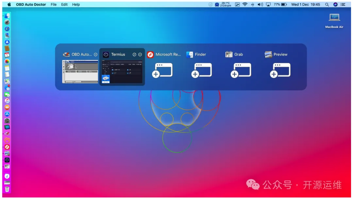Open the Trash in the Dock
The height and width of the screenshot is (199, 353).
(7, 189)
